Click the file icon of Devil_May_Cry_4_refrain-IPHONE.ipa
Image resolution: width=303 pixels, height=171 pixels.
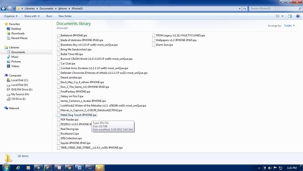59,82
